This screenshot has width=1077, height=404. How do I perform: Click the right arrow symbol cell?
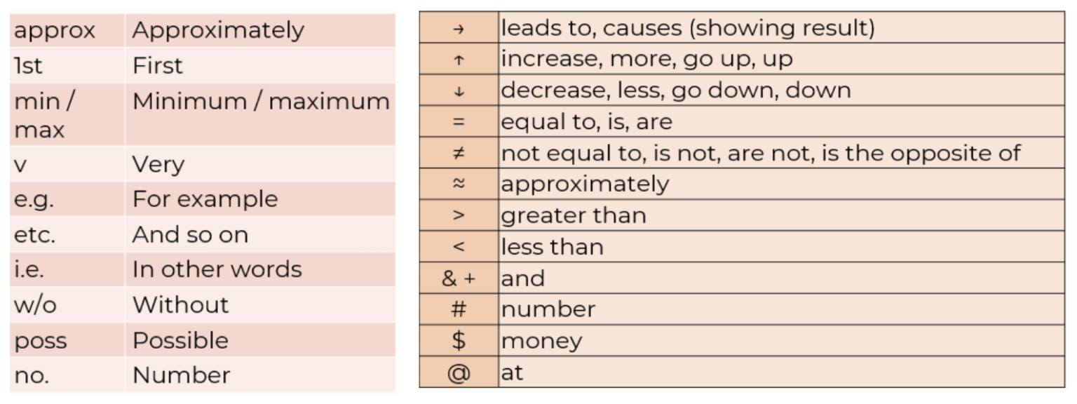[459, 29]
